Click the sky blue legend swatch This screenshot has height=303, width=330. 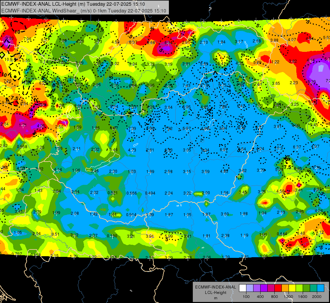(321, 288)
